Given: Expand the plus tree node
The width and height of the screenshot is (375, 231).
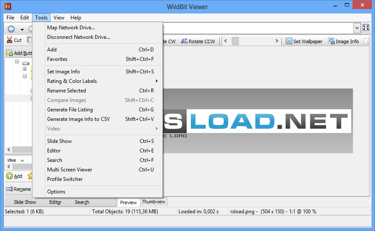Looking at the screenshot, I should (25, 69).
